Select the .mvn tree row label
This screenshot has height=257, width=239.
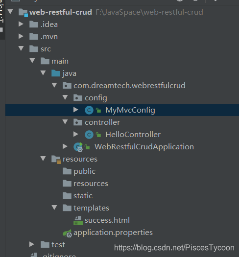click(49, 37)
